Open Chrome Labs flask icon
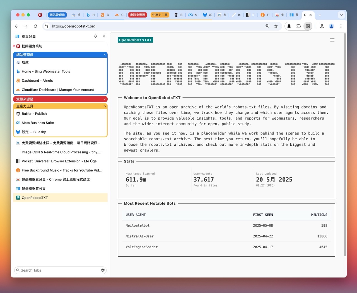This screenshot has width=357, height=293. [x=322, y=26]
